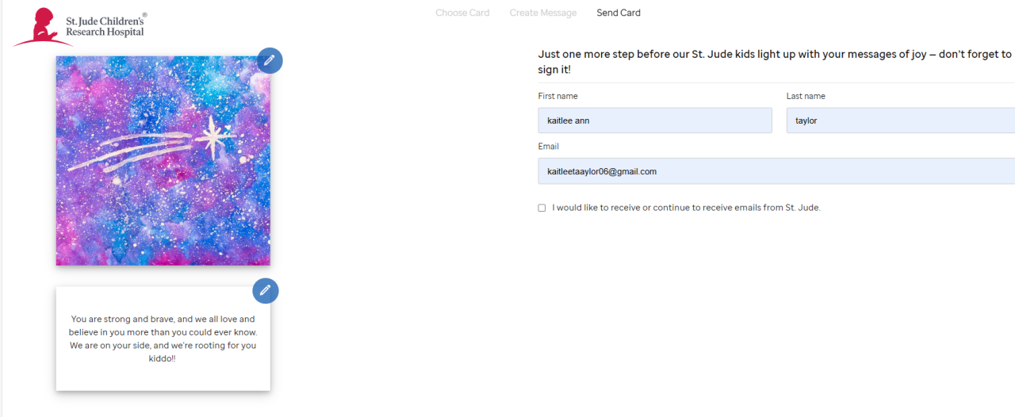Go back to the Choose Card step
The width and height of the screenshot is (1015, 417).
click(x=462, y=13)
